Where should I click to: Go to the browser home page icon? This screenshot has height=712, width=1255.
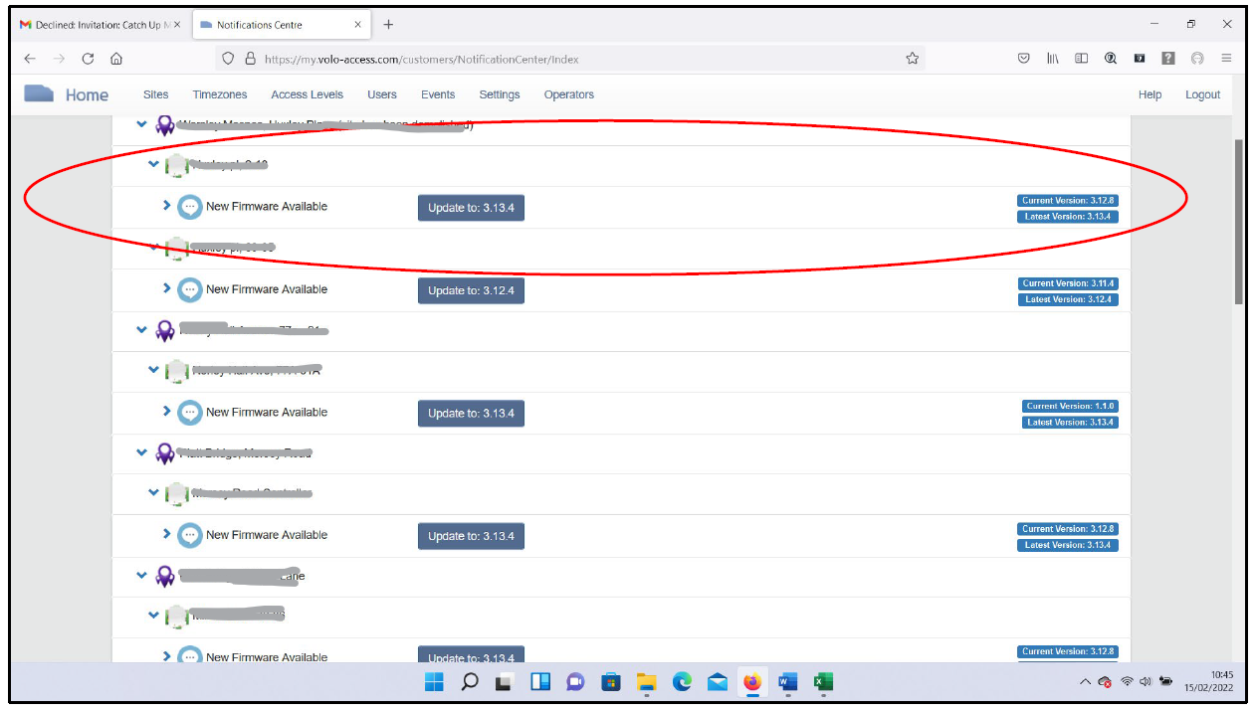(x=116, y=59)
